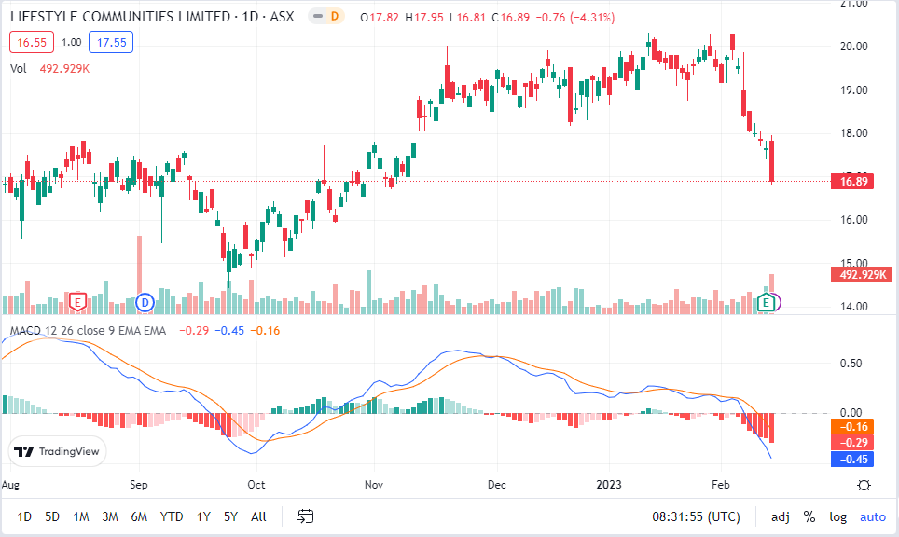Click the current price label 16.89
This screenshot has height=537, width=899.
854,182
